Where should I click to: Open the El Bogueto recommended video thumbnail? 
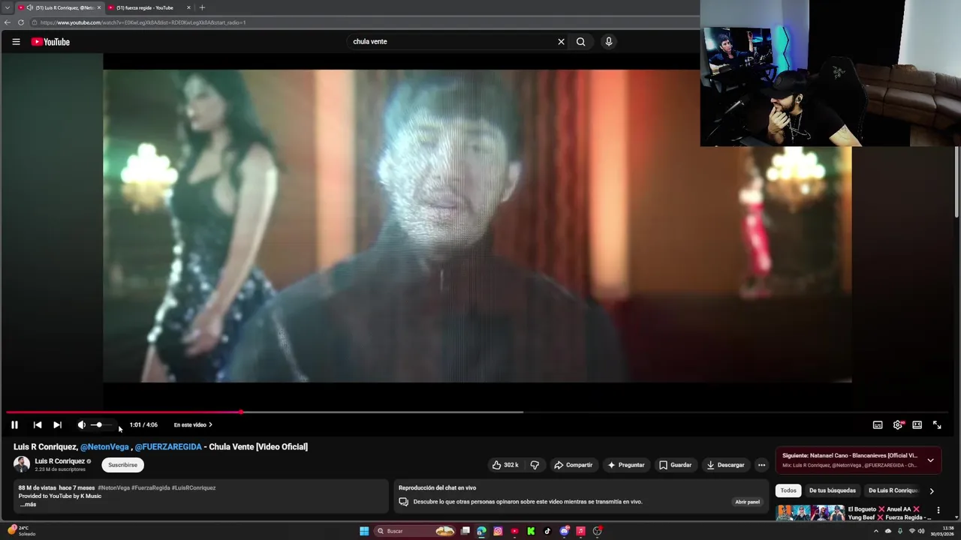(810, 514)
